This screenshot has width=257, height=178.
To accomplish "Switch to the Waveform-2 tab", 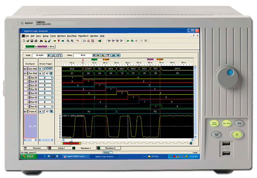I will pos(110,148).
